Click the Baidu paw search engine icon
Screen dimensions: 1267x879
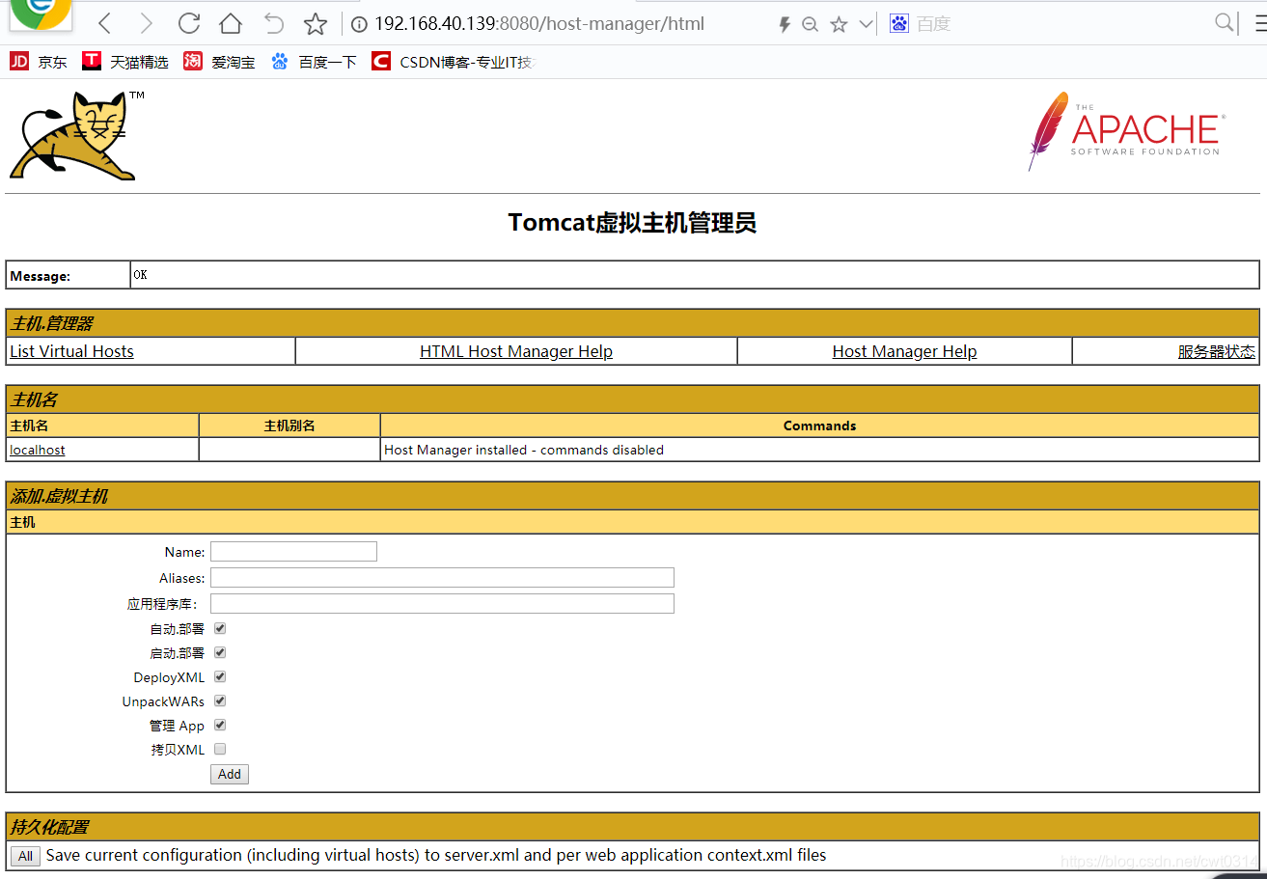click(899, 23)
